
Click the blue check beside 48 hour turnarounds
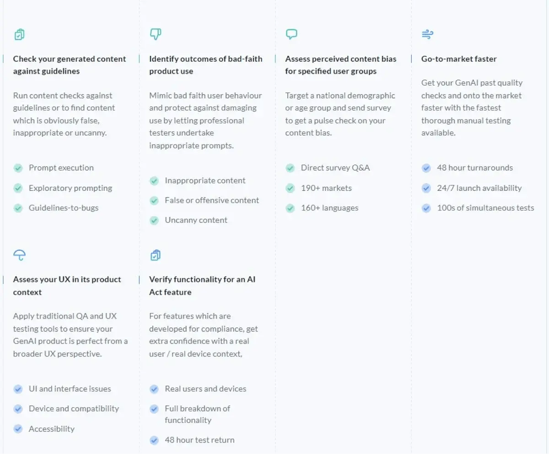click(426, 168)
